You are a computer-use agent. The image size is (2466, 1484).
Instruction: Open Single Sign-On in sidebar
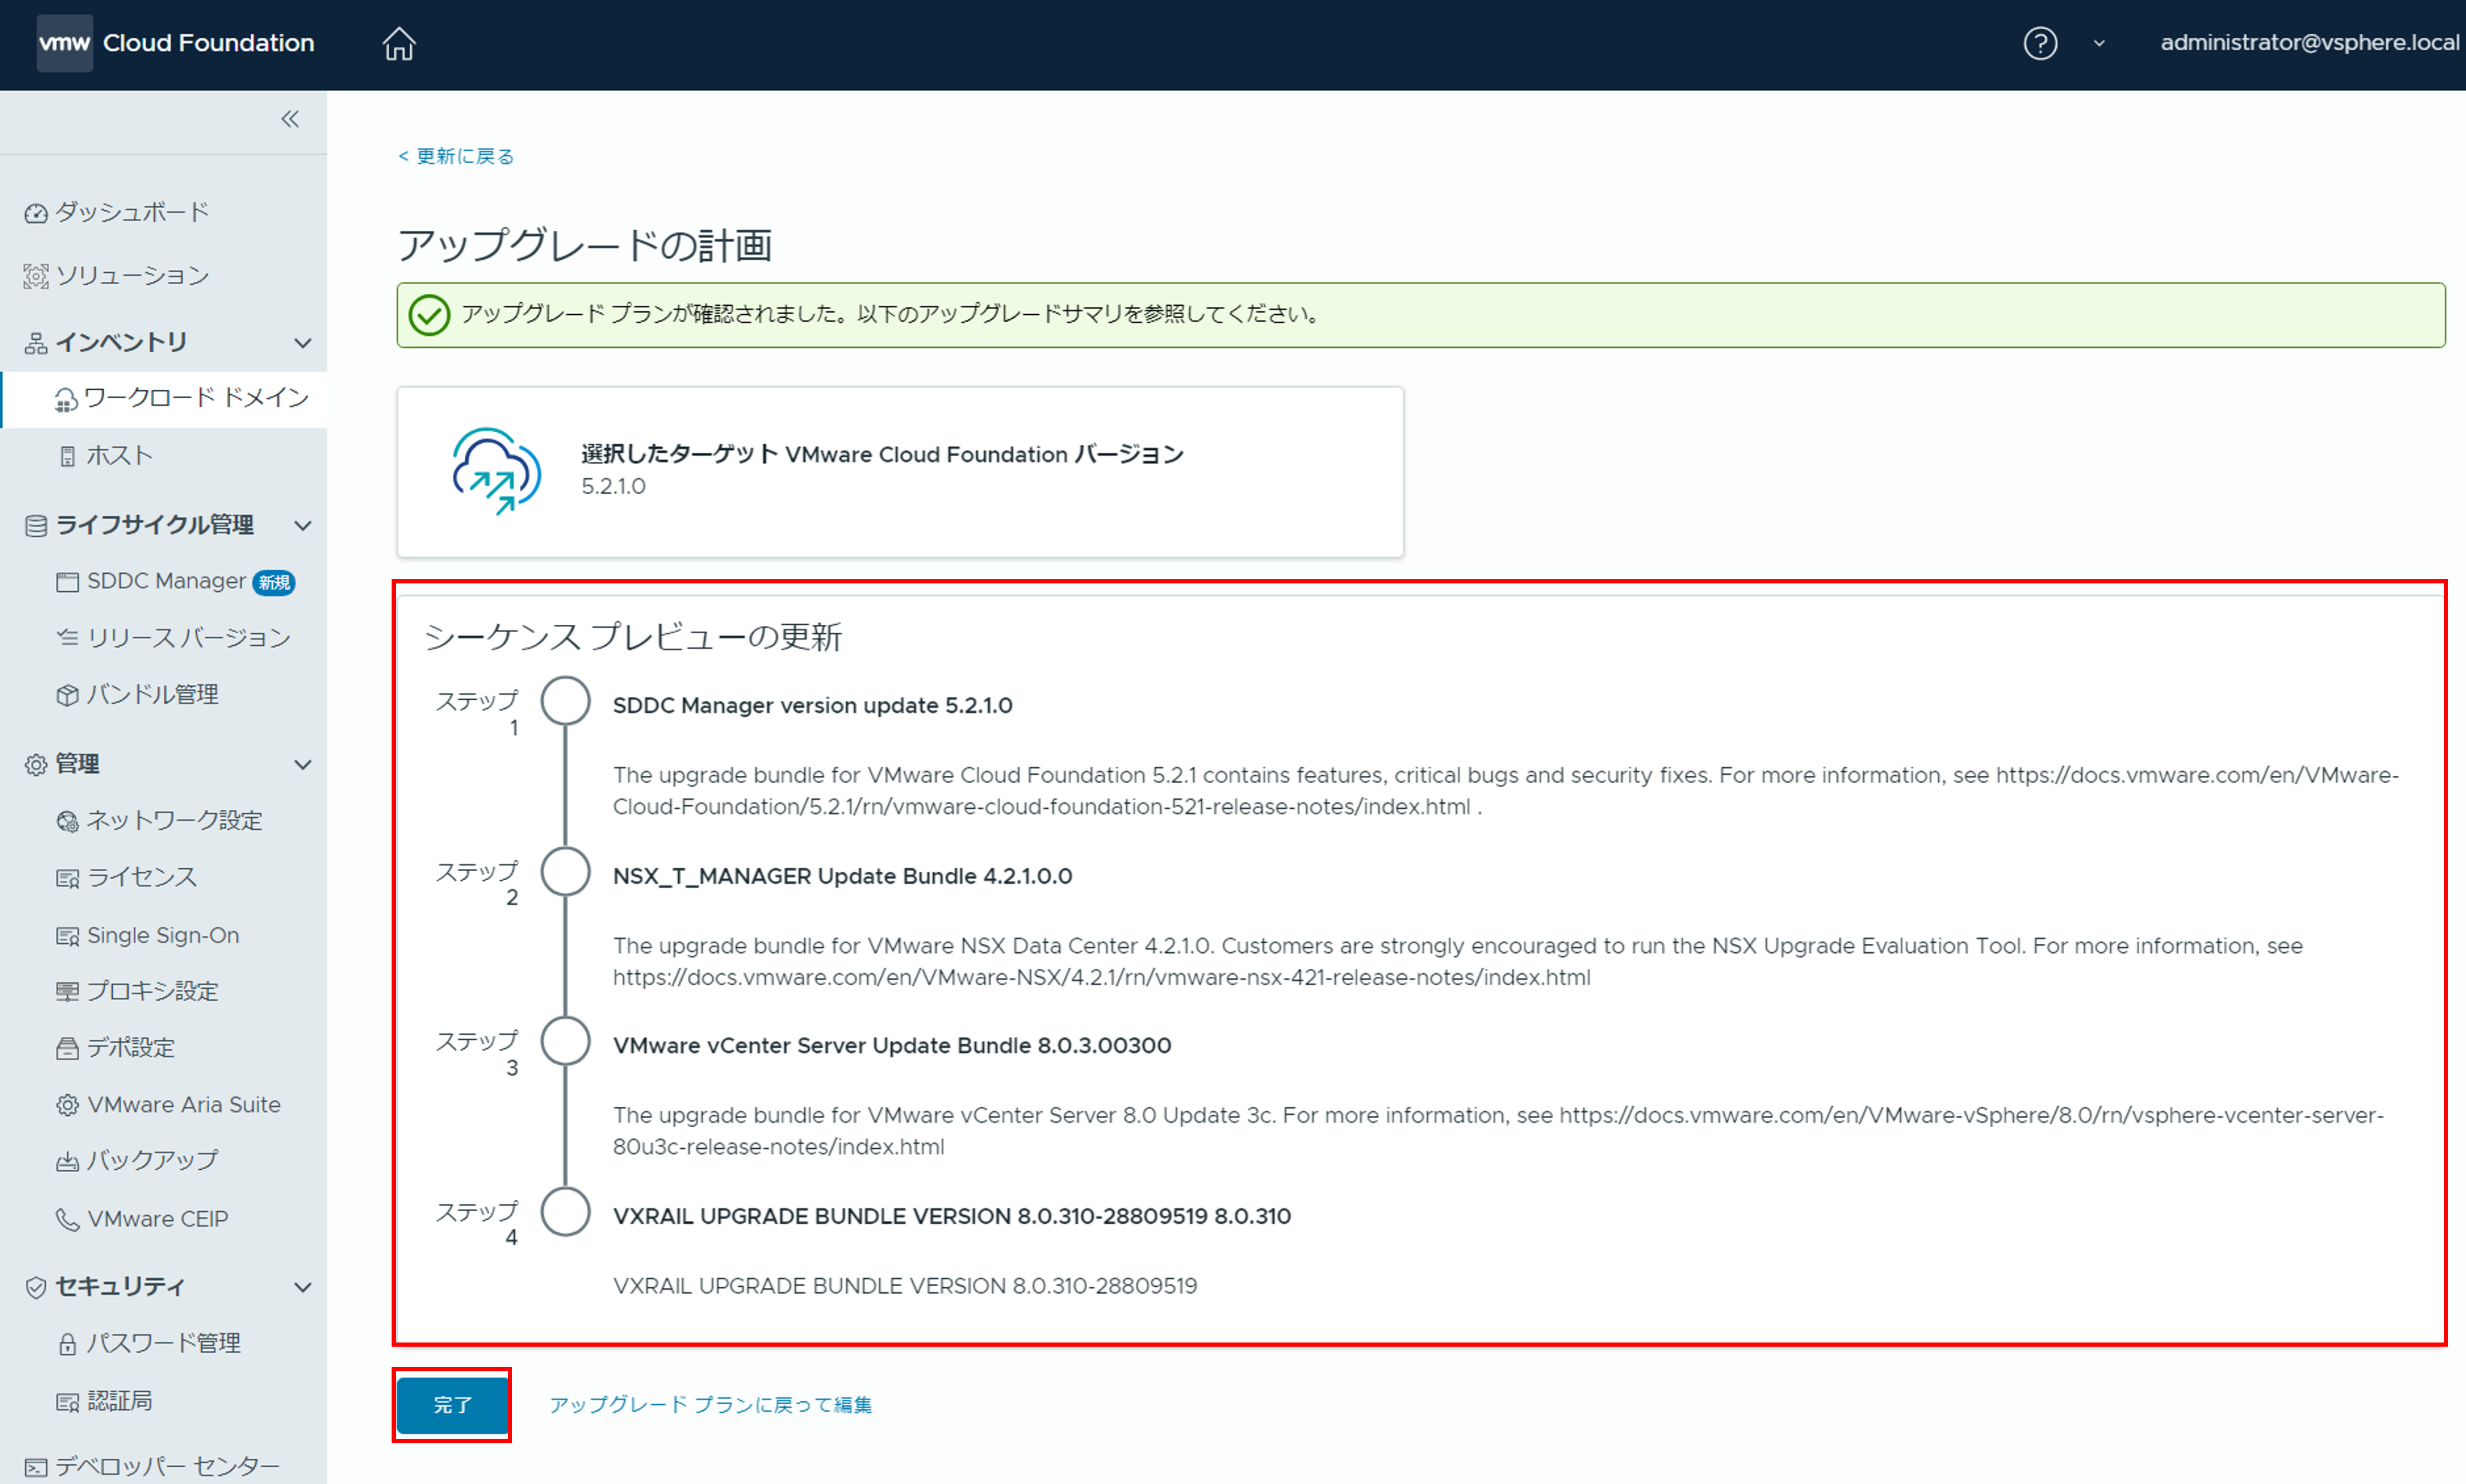click(x=163, y=935)
